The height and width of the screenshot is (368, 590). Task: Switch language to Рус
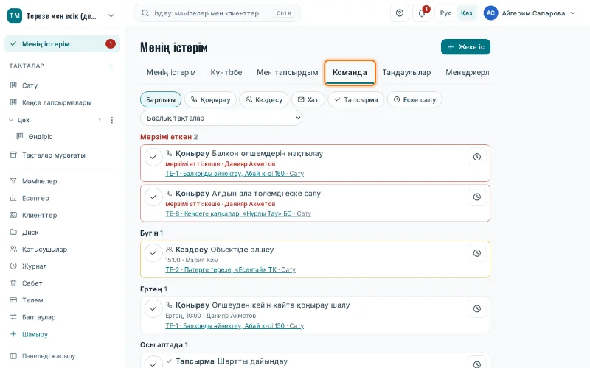click(x=445, y=13)
